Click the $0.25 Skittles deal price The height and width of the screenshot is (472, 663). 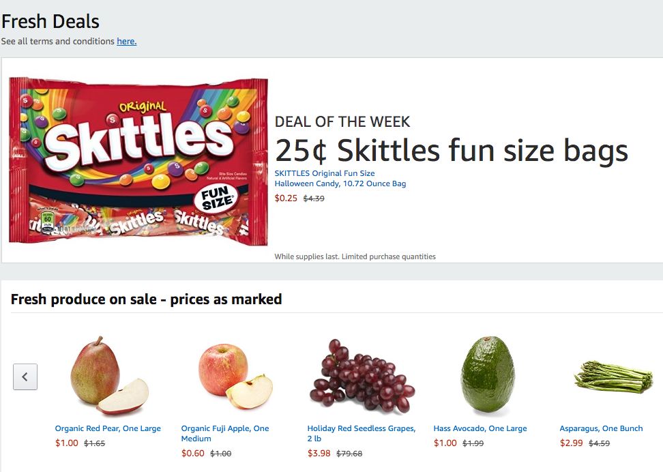(x=286, y=198)
